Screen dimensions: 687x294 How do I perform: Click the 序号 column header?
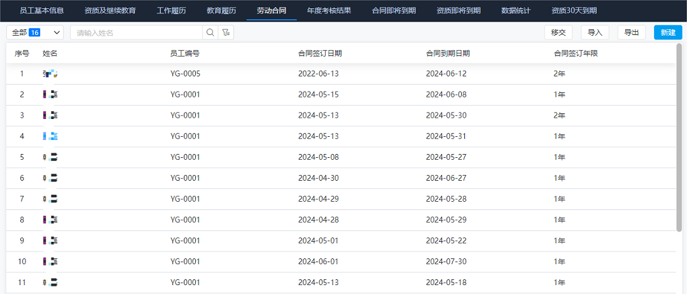point(22,53)
